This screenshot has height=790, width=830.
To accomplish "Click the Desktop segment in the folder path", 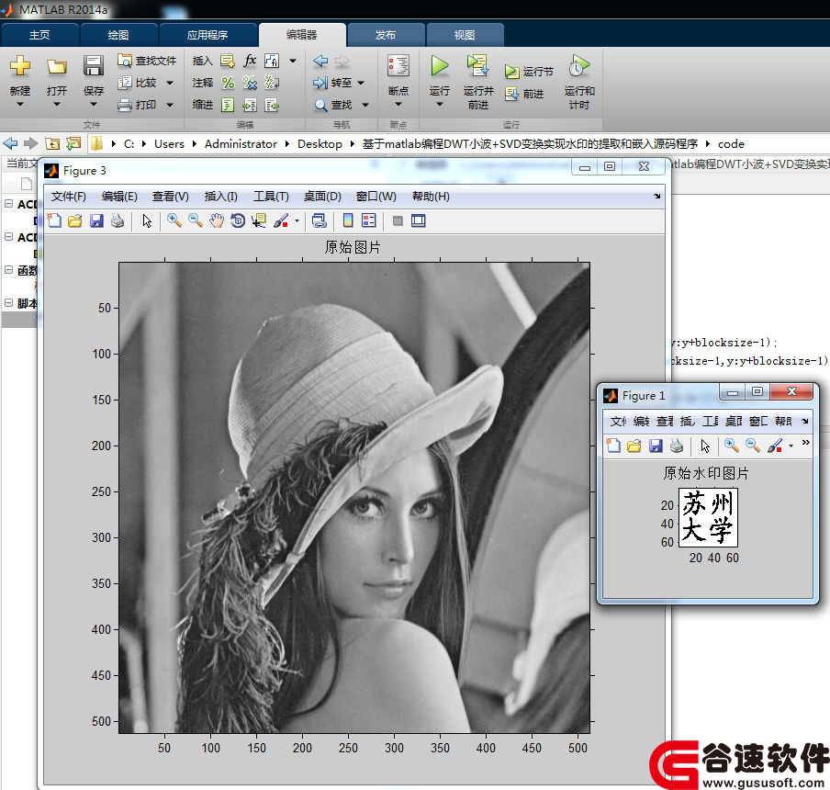I will pyautogui.click(x=320, y=144).
